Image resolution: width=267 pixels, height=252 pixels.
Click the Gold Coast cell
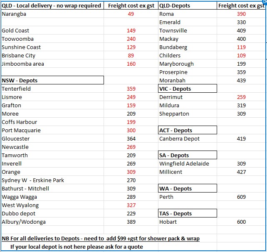click(52, 30)
